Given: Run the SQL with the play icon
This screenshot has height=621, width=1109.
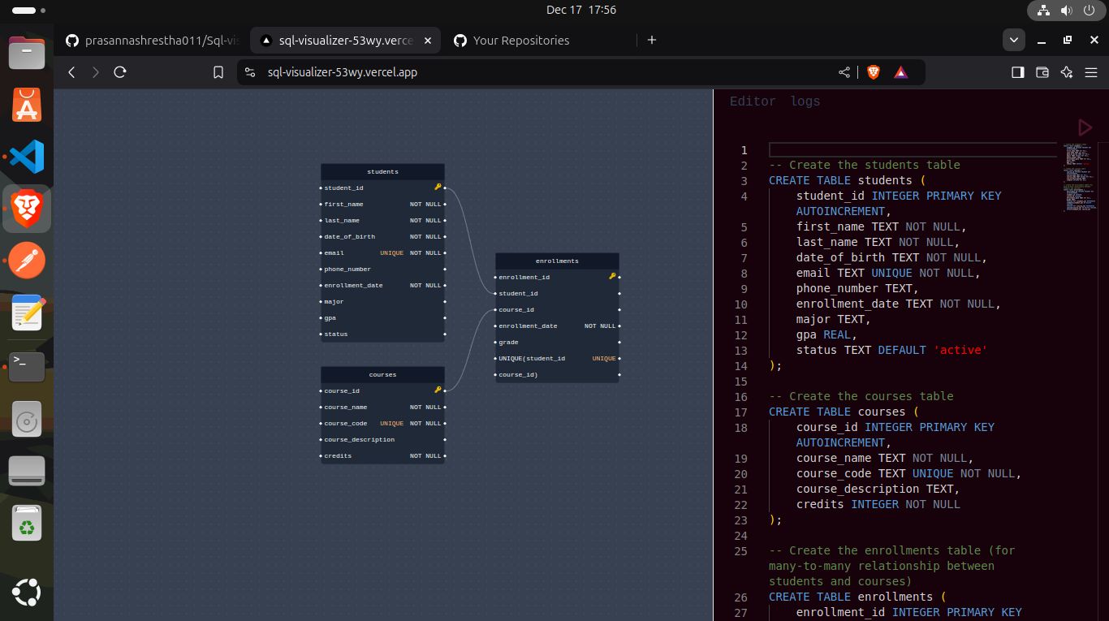Looking at the screenshot, I should pyautogui.click(x=1085, y=127).
